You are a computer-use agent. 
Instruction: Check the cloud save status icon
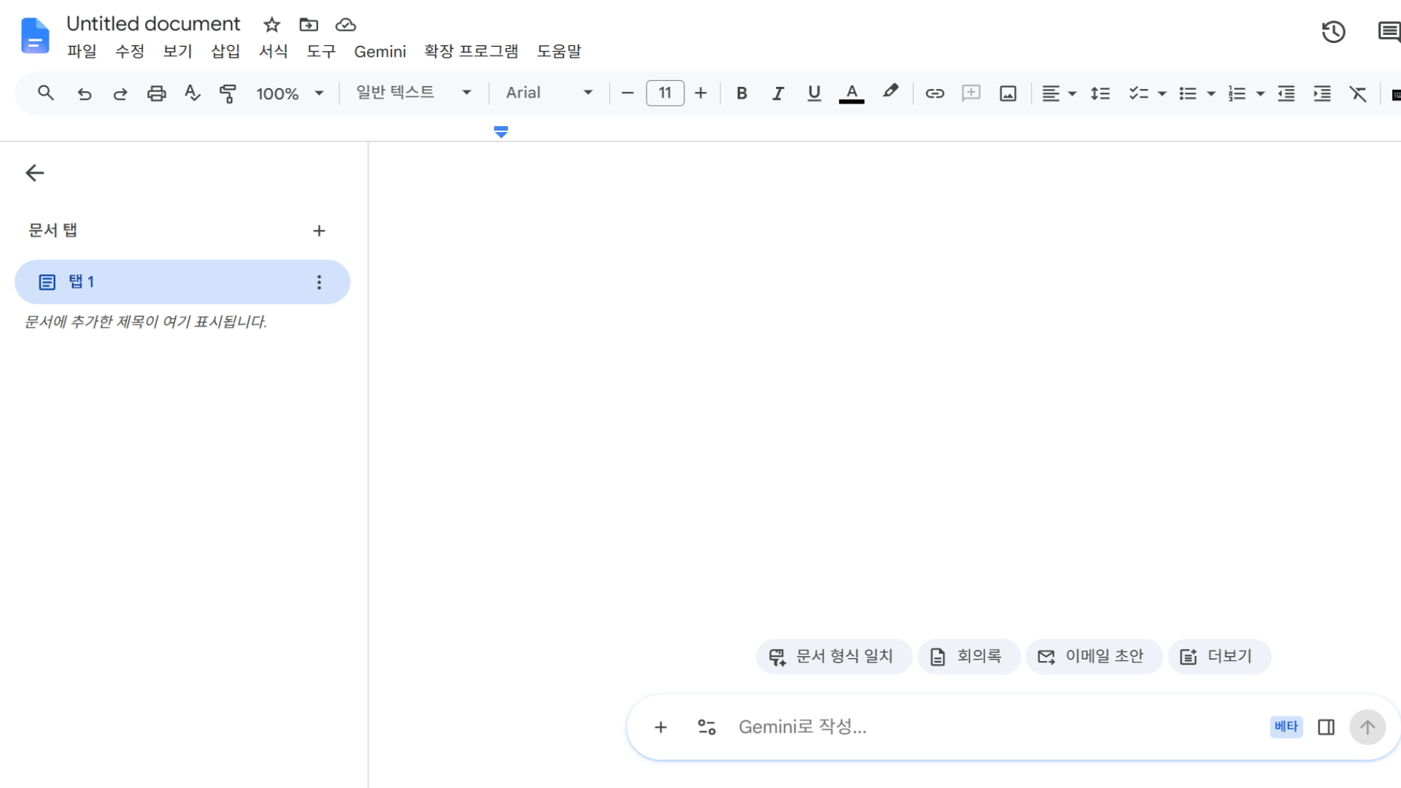346,25
